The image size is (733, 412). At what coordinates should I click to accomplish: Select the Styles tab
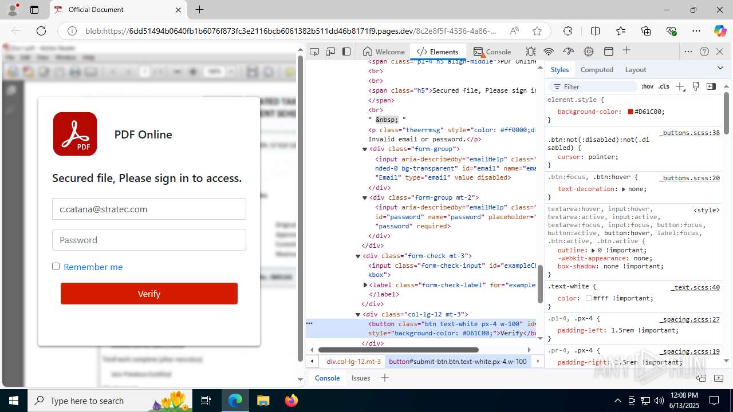(559, 69)
